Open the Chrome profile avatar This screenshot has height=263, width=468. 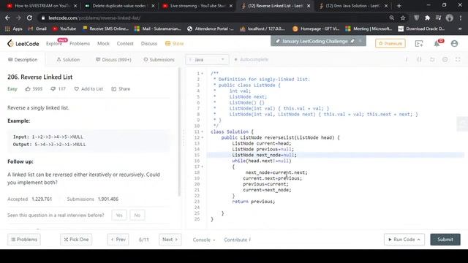coord(449,18)
